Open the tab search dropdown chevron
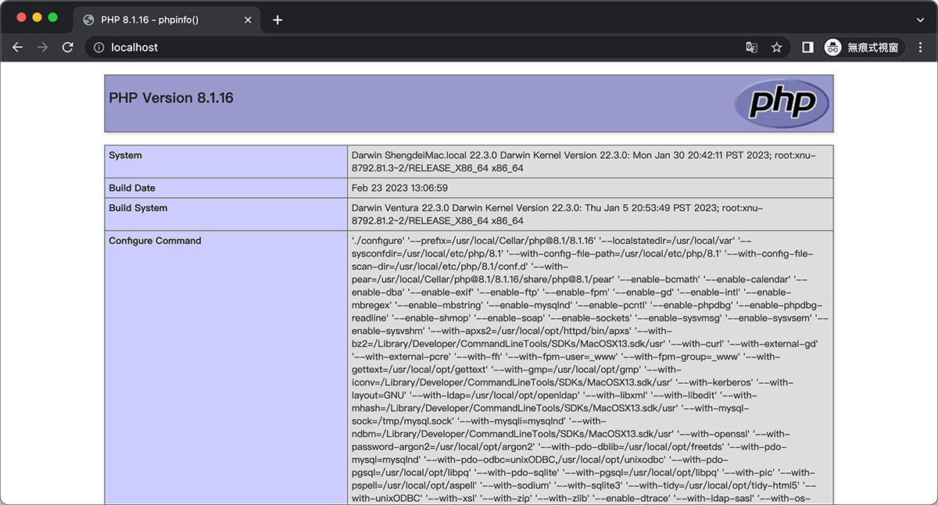Image resolution: width=938 pixels, height=505 pixels. pos(920,19)
